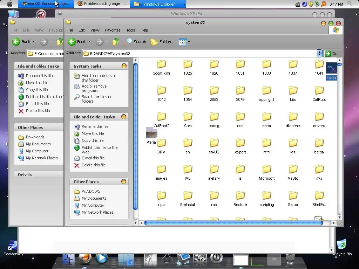359x269 pixels.
Task: Select the drivers folder
Action: click(x=319, y=120)
